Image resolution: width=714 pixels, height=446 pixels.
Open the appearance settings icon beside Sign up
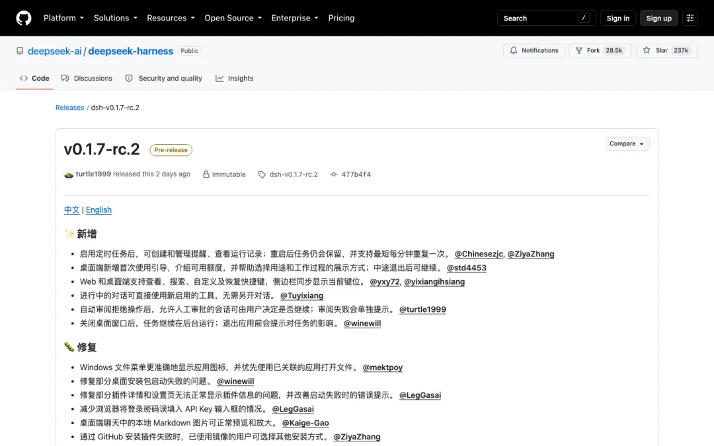[690, 19]
